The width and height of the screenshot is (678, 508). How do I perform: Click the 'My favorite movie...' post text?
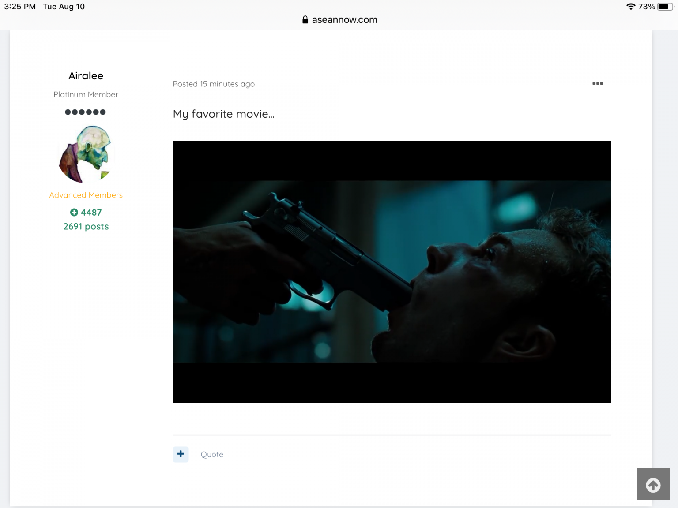(223, 114)
